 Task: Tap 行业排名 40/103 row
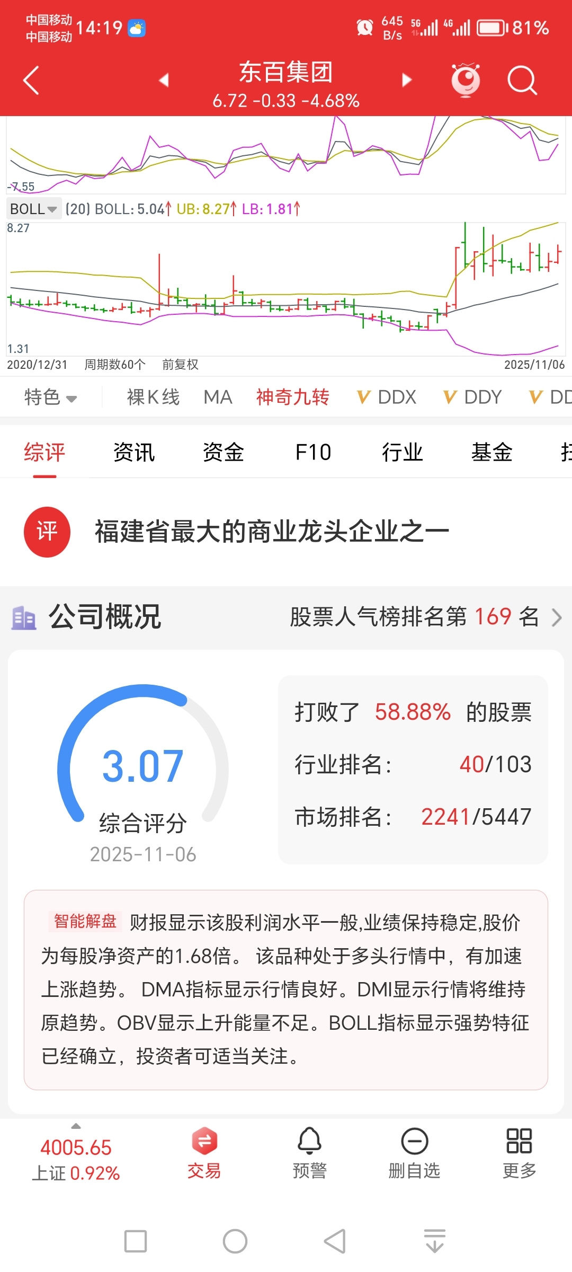point(413,765)
